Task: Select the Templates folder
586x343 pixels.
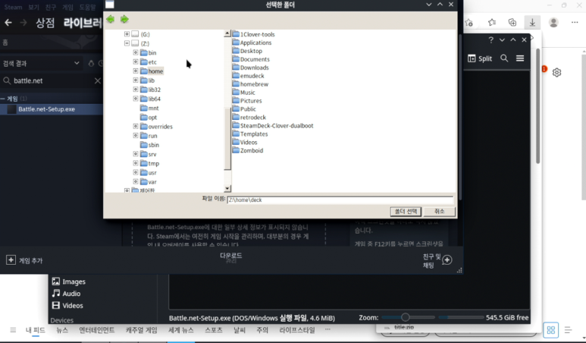Action: click(250, 134)
